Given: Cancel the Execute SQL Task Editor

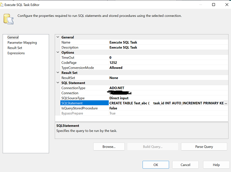Looking at the screenshot, I should pos(185,164).
